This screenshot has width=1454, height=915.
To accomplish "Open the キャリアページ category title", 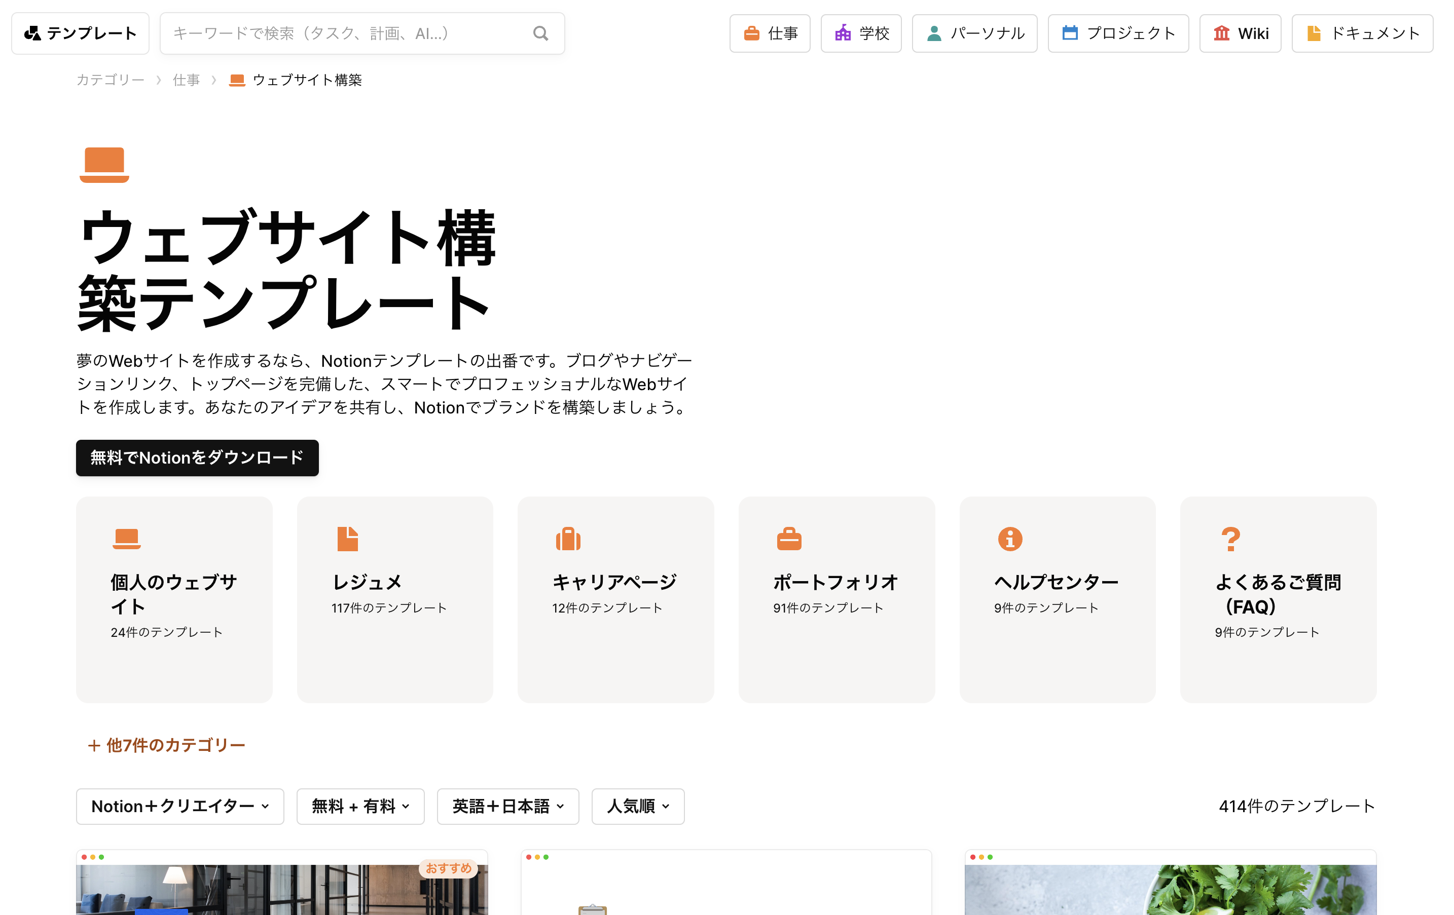I will (x=614, y=583).
